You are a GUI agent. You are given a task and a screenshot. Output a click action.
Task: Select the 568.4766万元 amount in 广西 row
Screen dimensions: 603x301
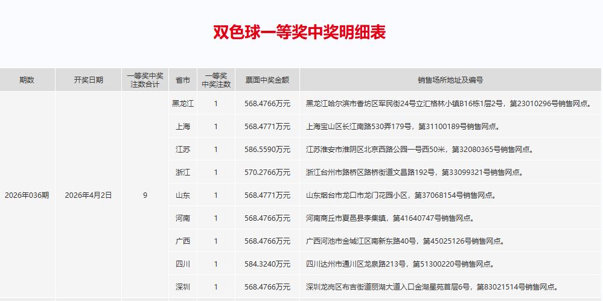point(267,241)
